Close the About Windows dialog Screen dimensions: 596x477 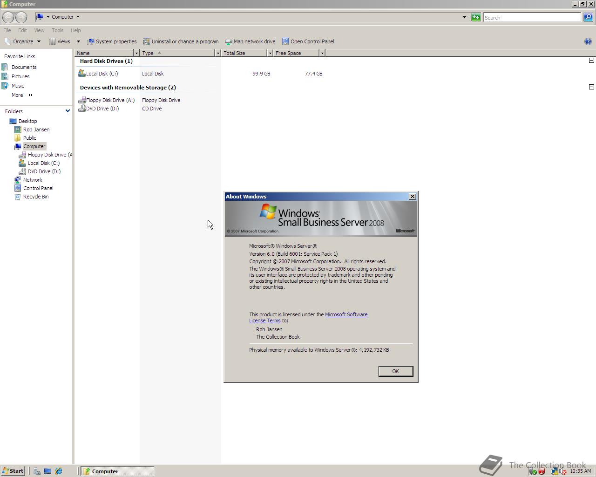[412, 197]
